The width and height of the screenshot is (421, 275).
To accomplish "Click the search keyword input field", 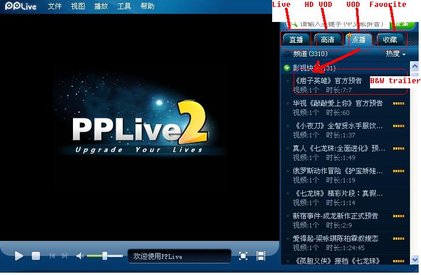I will 341,24.
